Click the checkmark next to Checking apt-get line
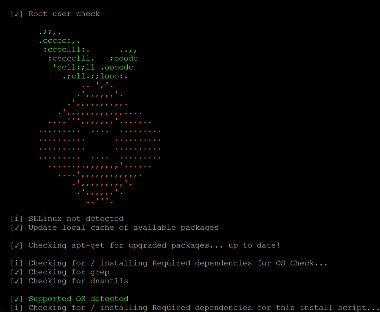The image size is (380, 312). (16, 246)
